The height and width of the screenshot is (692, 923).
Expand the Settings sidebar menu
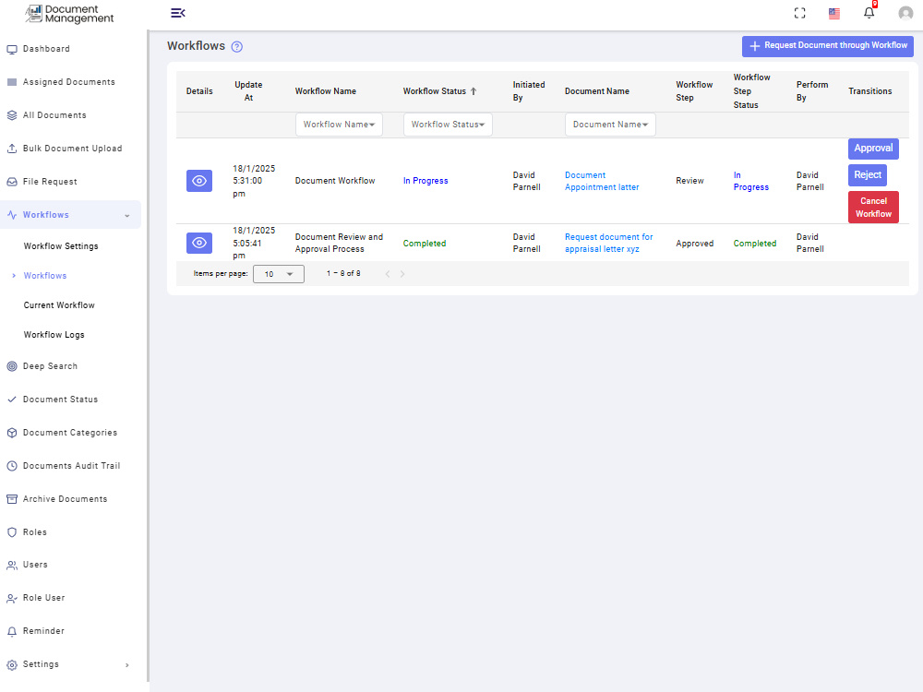point(71,663)
